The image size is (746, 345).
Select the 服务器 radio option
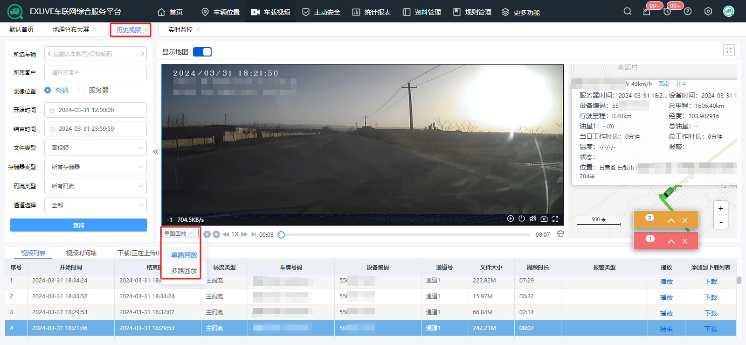click(x=81, y=90)
